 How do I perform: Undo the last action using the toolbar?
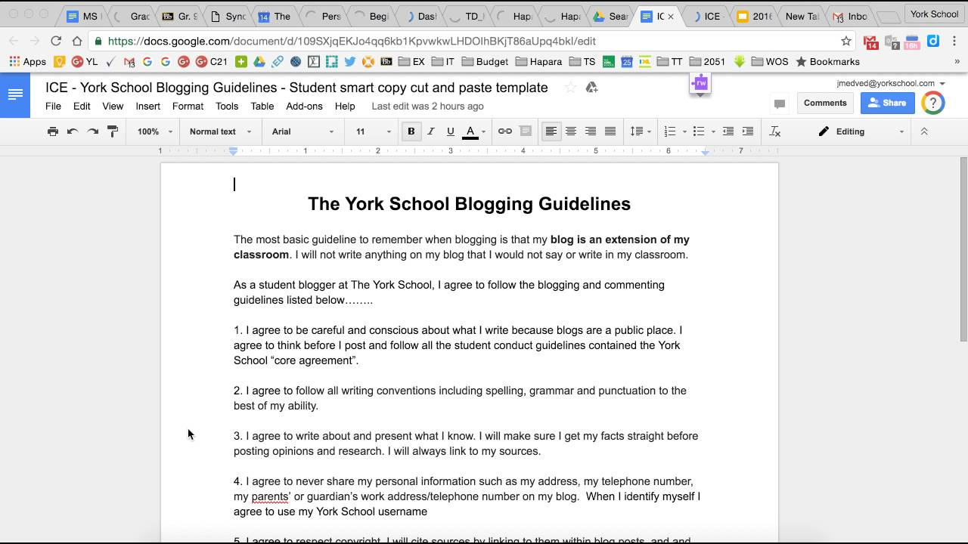pyautogui.click(x=73, y=131)
